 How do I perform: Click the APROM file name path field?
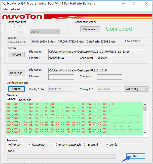[97, 52]
